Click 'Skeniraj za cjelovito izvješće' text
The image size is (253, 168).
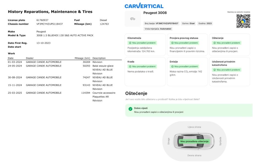[239, 12]
